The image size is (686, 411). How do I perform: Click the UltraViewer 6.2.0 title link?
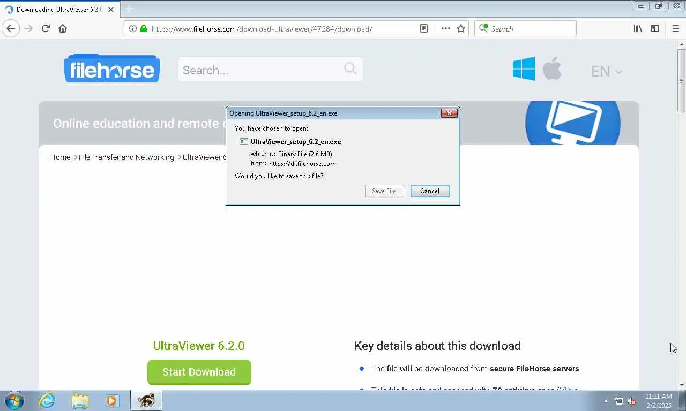pyautogui.click(x=199, y=346)
